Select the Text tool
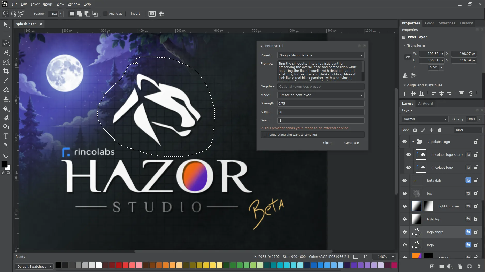 pos(6,136)
